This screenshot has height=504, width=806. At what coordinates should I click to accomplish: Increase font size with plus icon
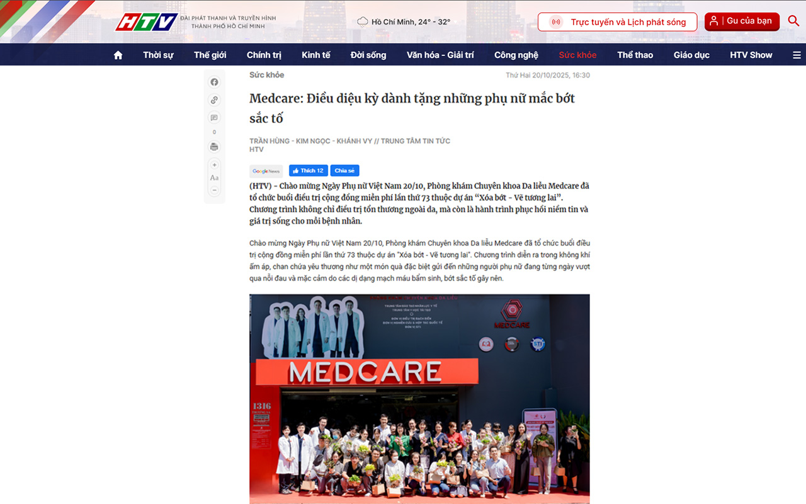click(x=214, y=165)
